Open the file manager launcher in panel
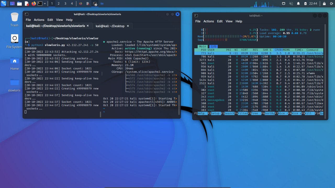 19,4
